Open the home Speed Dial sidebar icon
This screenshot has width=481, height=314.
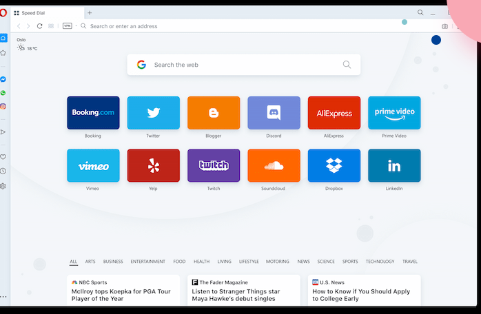(x=3, y=38)
